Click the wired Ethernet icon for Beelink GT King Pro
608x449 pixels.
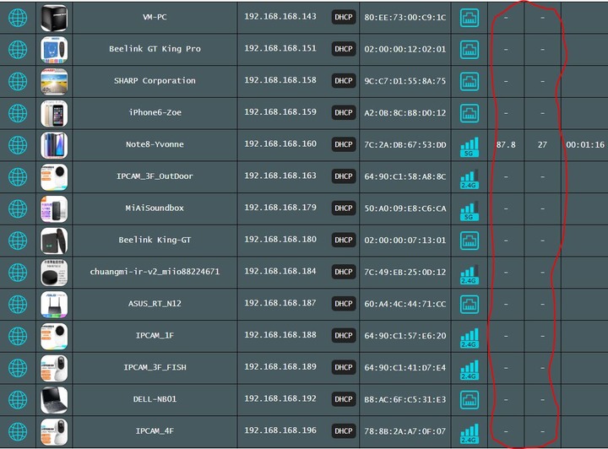point(470,49)
